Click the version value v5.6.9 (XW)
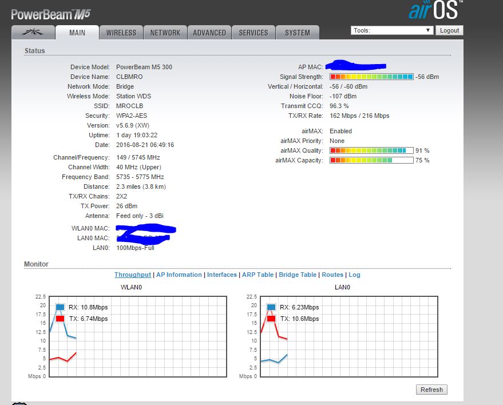Screen dimensions: 503x405 [x=133, y=125]
